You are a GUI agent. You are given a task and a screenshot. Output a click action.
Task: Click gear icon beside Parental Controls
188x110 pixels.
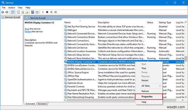pos(65,86)
